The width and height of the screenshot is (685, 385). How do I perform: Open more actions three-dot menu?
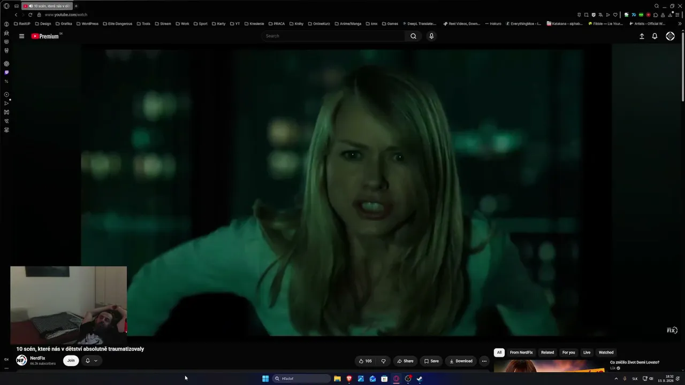click(484, 361)
